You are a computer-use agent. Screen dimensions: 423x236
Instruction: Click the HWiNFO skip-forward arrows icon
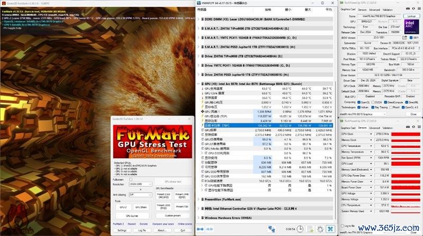pos(209,229)
